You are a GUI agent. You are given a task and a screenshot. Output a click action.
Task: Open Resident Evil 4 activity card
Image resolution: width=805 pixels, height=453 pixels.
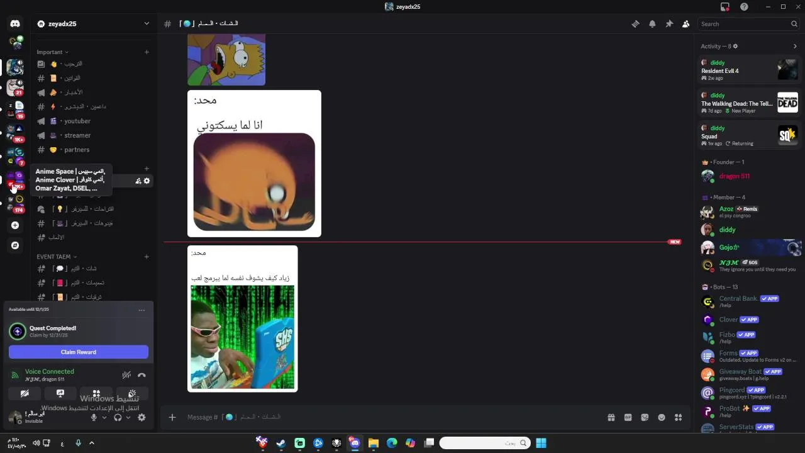click(750, 70)
